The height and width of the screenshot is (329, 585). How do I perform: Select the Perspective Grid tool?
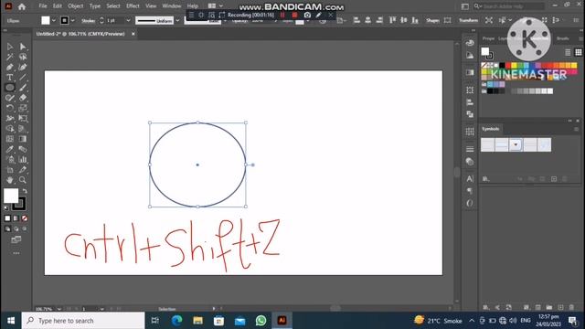[23, 129]
